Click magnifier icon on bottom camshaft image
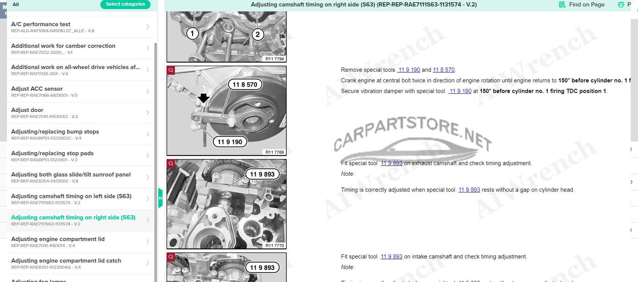Screen dimensions: 638x282 coord(171,256)
